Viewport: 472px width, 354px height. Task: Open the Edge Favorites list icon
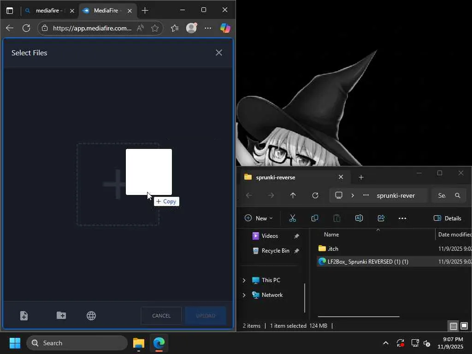point(175,28)
